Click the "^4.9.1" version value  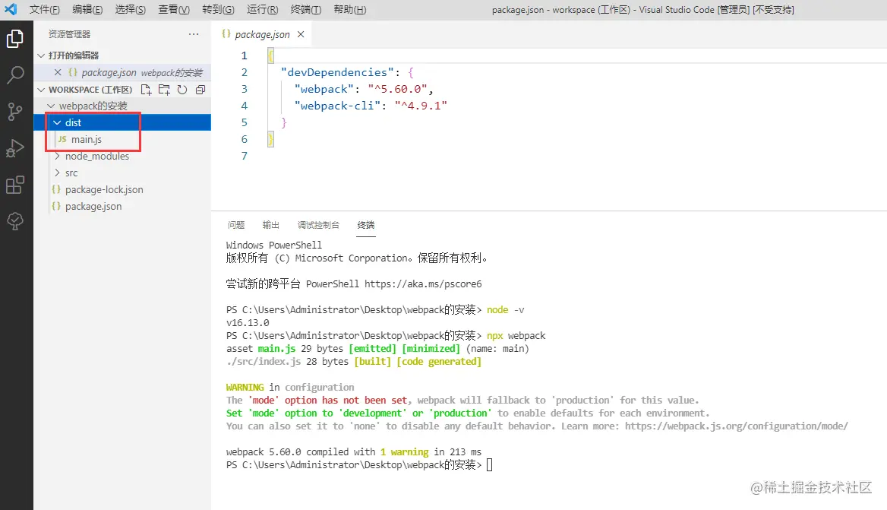pyautogui.click(x=421, y=106)
